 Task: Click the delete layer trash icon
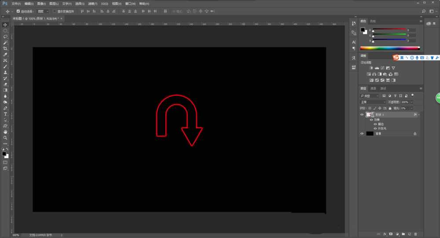point(415,234)
